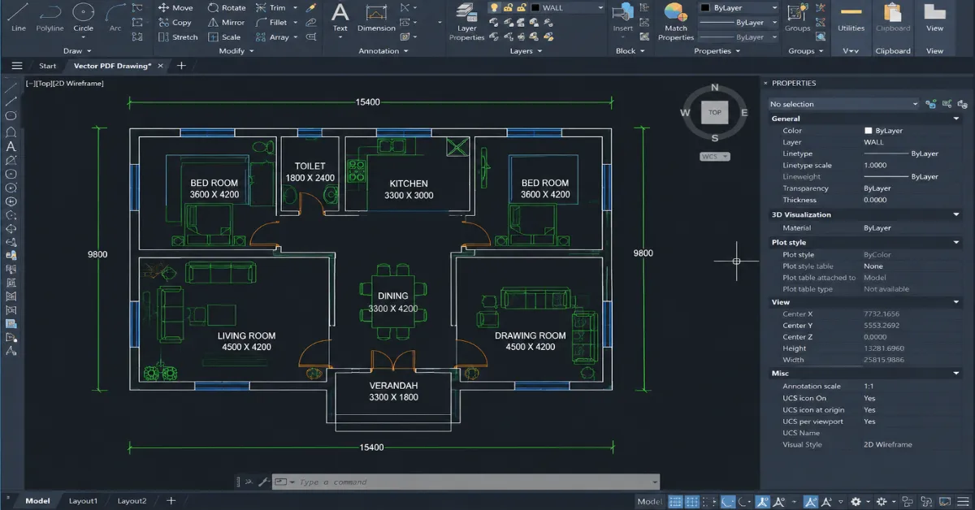The image size is (975, 510).
Task: Click the Stretch tool
Action: (178, 37)
